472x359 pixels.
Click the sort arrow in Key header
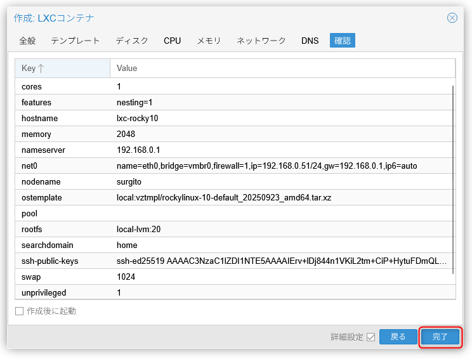coord(41,68)
